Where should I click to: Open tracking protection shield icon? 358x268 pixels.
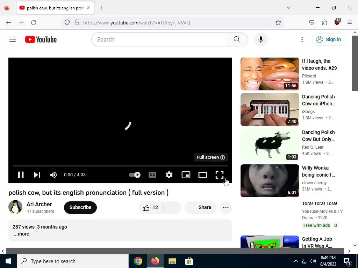click(67, 23)
